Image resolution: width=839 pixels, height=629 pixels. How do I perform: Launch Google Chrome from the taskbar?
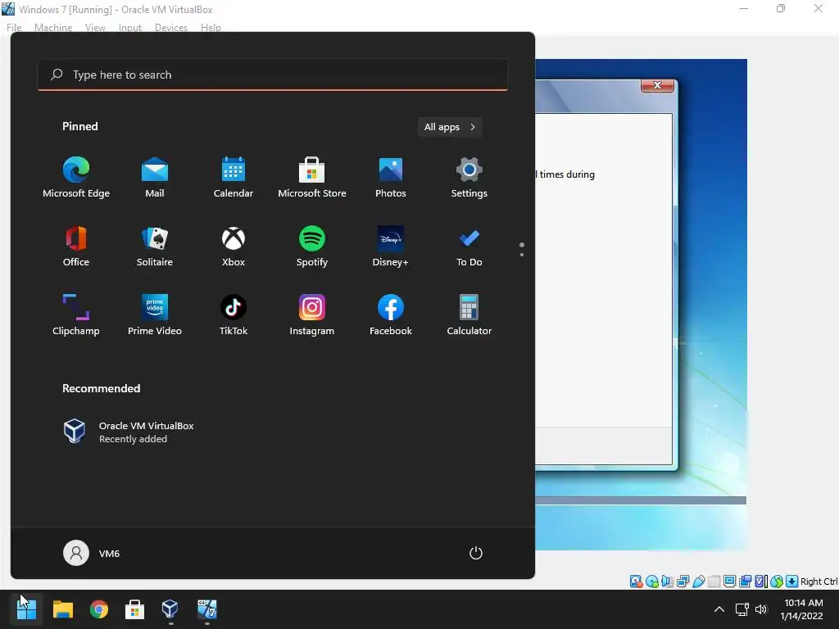coord(99,609)
